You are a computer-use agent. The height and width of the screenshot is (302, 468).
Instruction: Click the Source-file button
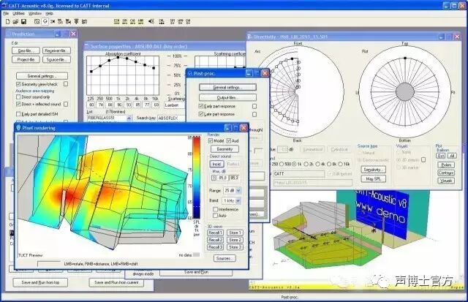(56, 60)
